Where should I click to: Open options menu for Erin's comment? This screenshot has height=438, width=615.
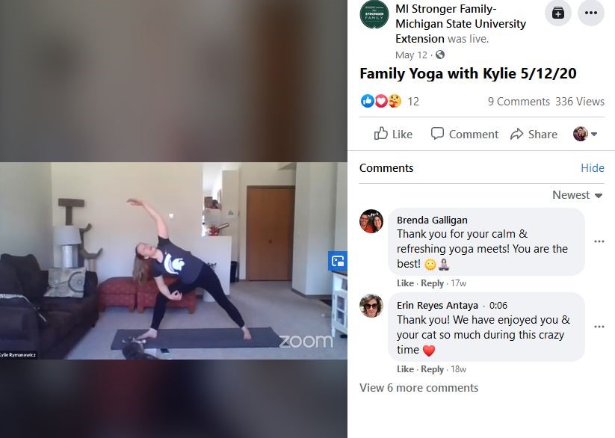599,326
